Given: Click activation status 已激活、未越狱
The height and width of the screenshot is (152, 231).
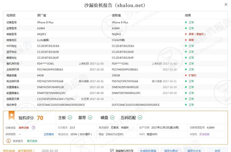Looking at the screenshot, I should [120, 128].
